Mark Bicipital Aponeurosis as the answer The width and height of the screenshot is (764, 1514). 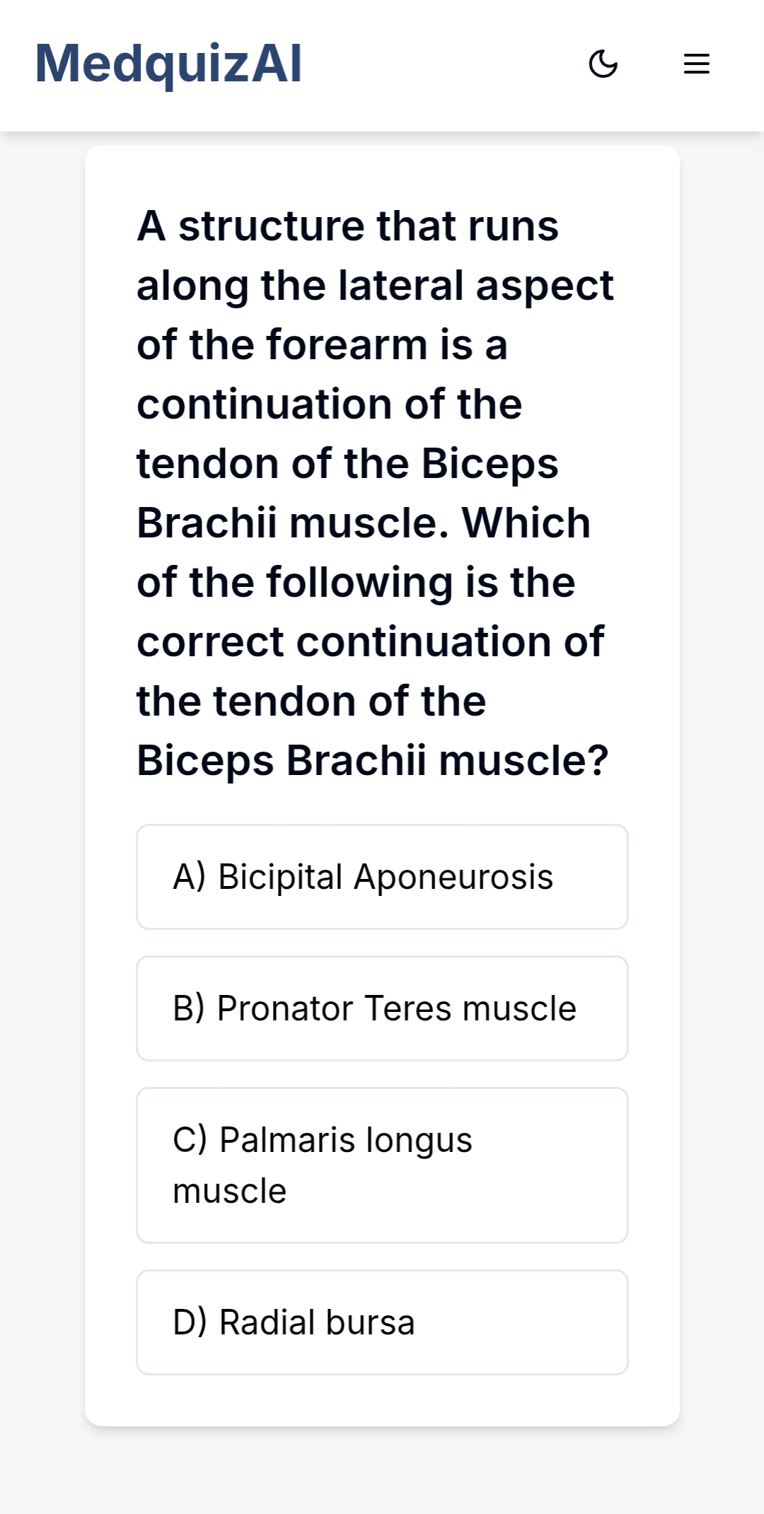click(x=382, y=877)
